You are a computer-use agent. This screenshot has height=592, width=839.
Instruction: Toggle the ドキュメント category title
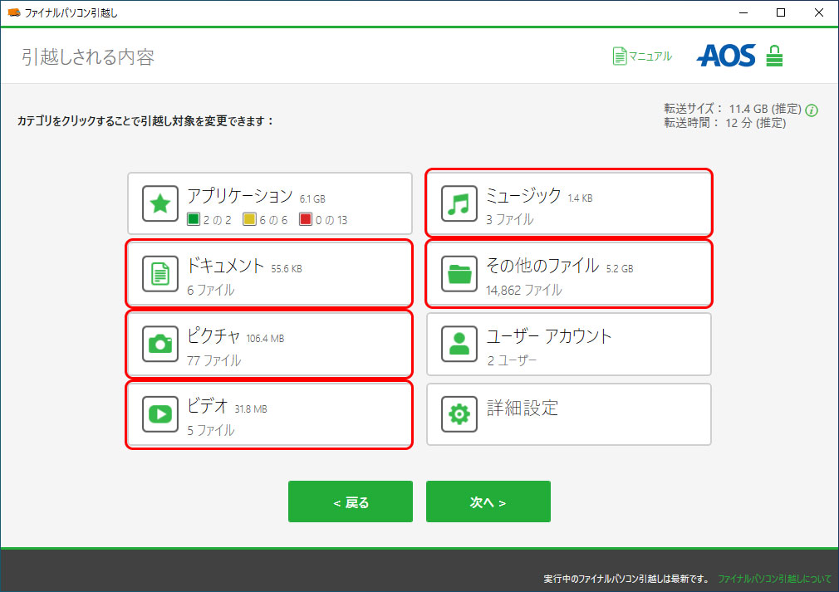click(x=226, y=266)
